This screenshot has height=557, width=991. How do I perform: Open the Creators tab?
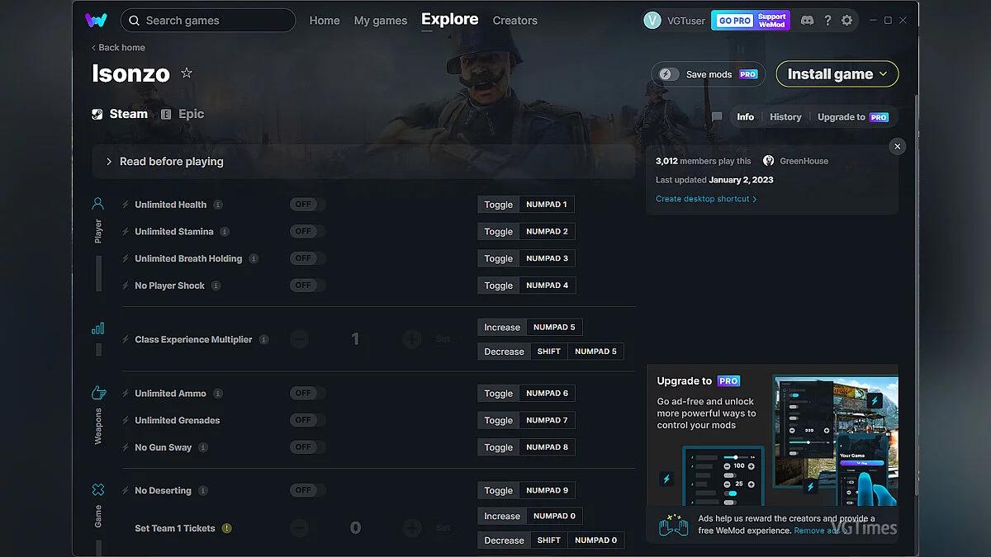point(515,21)
